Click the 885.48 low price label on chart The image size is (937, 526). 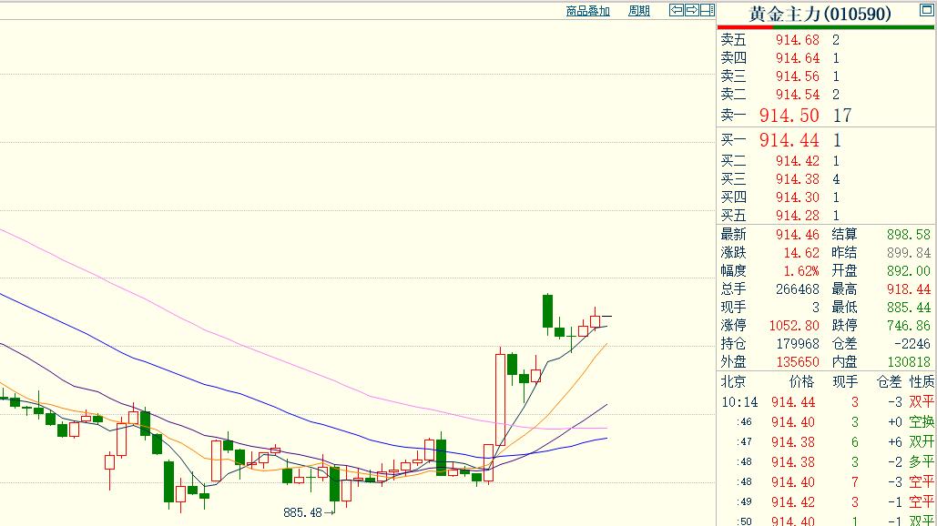(x=302, y=512)
